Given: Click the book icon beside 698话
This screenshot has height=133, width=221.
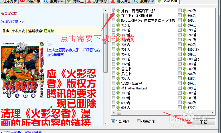Looking at the screenshot, I should [x=118, y=107].
